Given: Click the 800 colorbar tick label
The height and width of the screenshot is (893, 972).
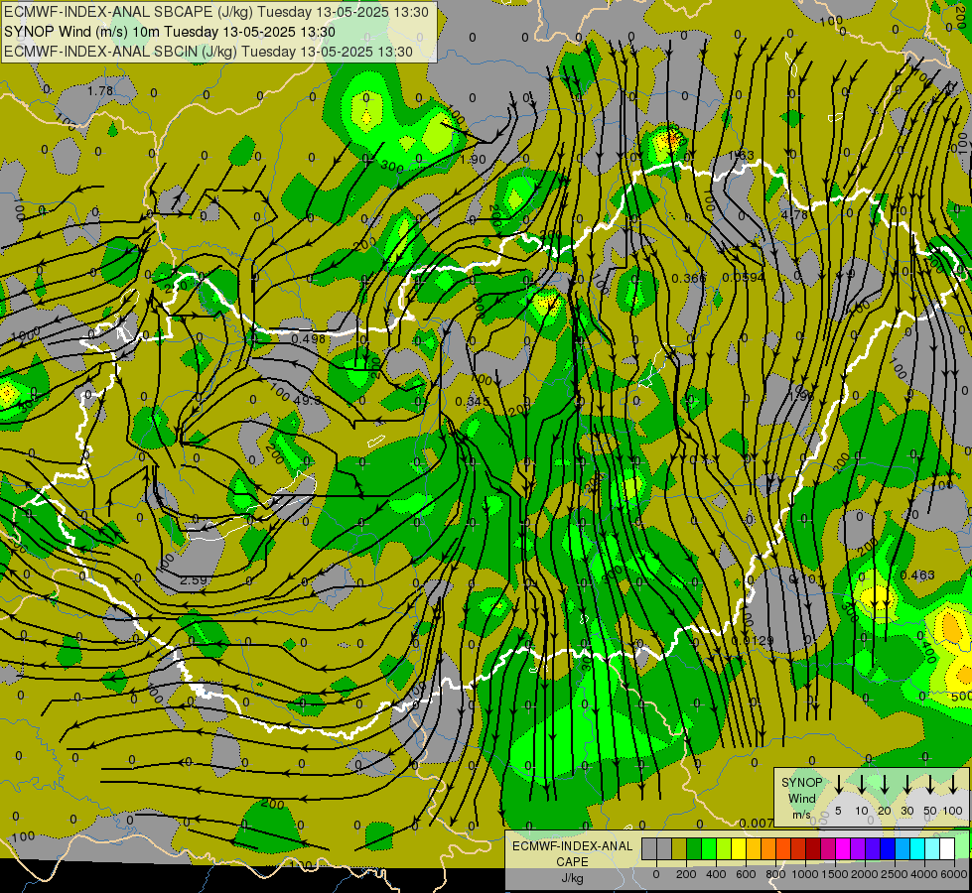Looking at the screenshot, I should [775, 874].
